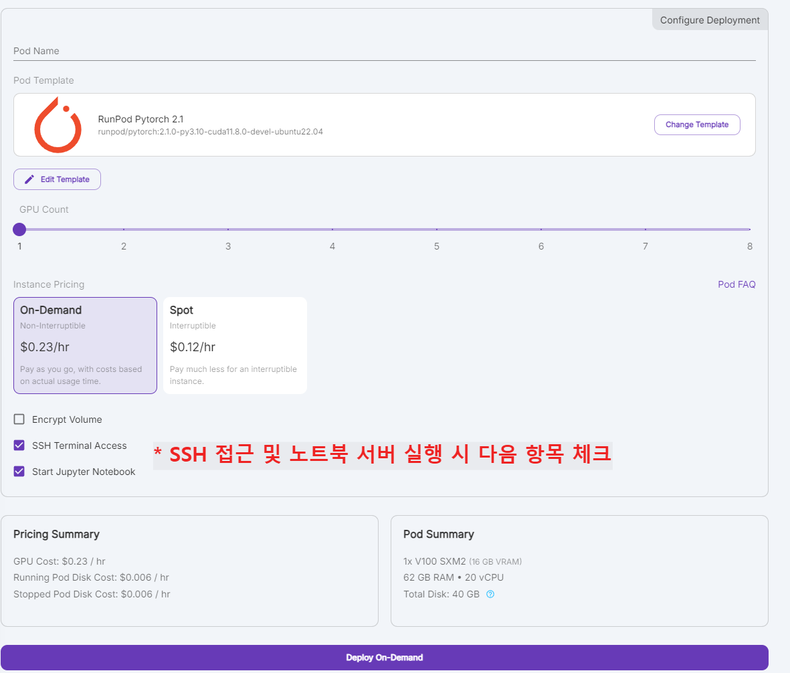Click the RunPod Pytorch 2.1 template title
Screen dimensions: 790x673
click(x=140, y=118)
